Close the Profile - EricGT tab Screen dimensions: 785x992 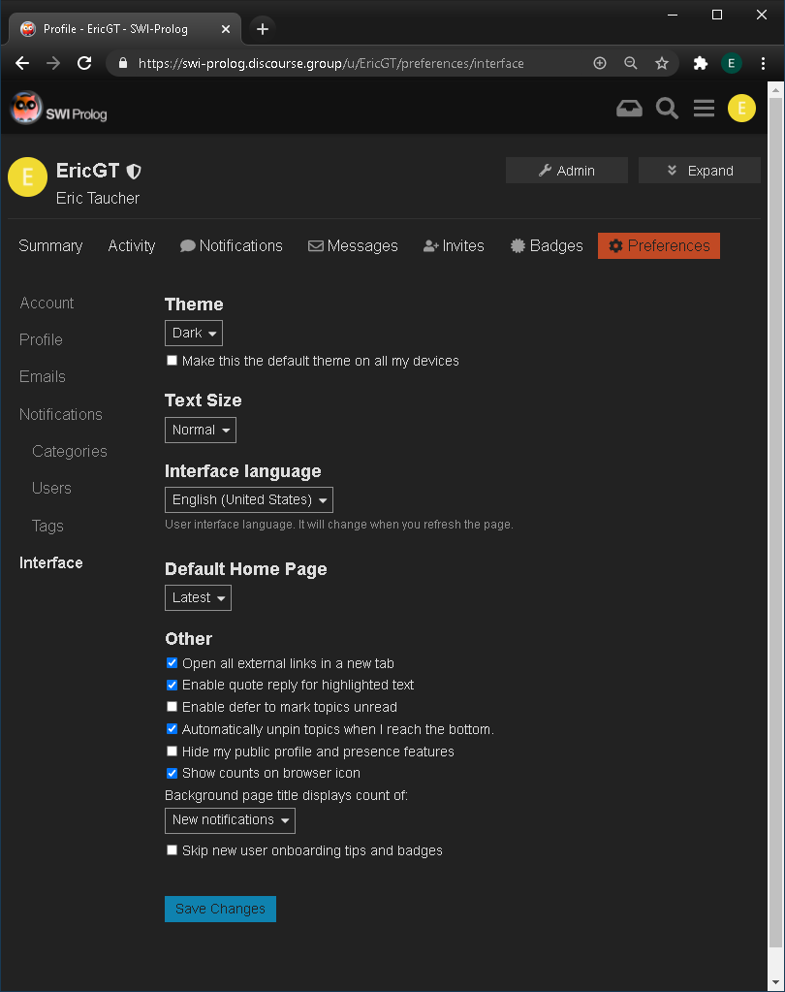(x=226, y=29)
